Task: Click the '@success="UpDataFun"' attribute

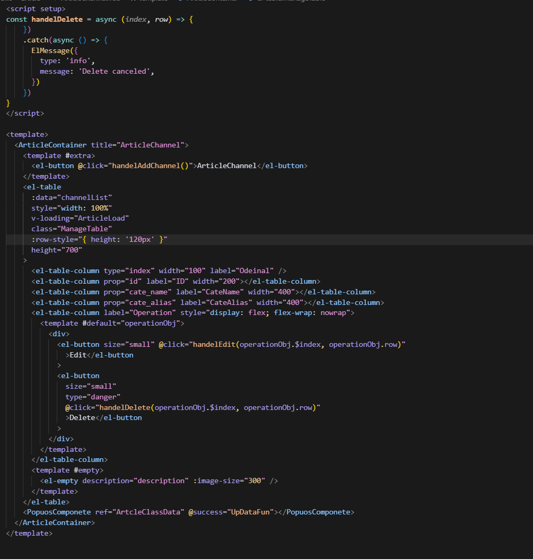Action: click(231, 512)
